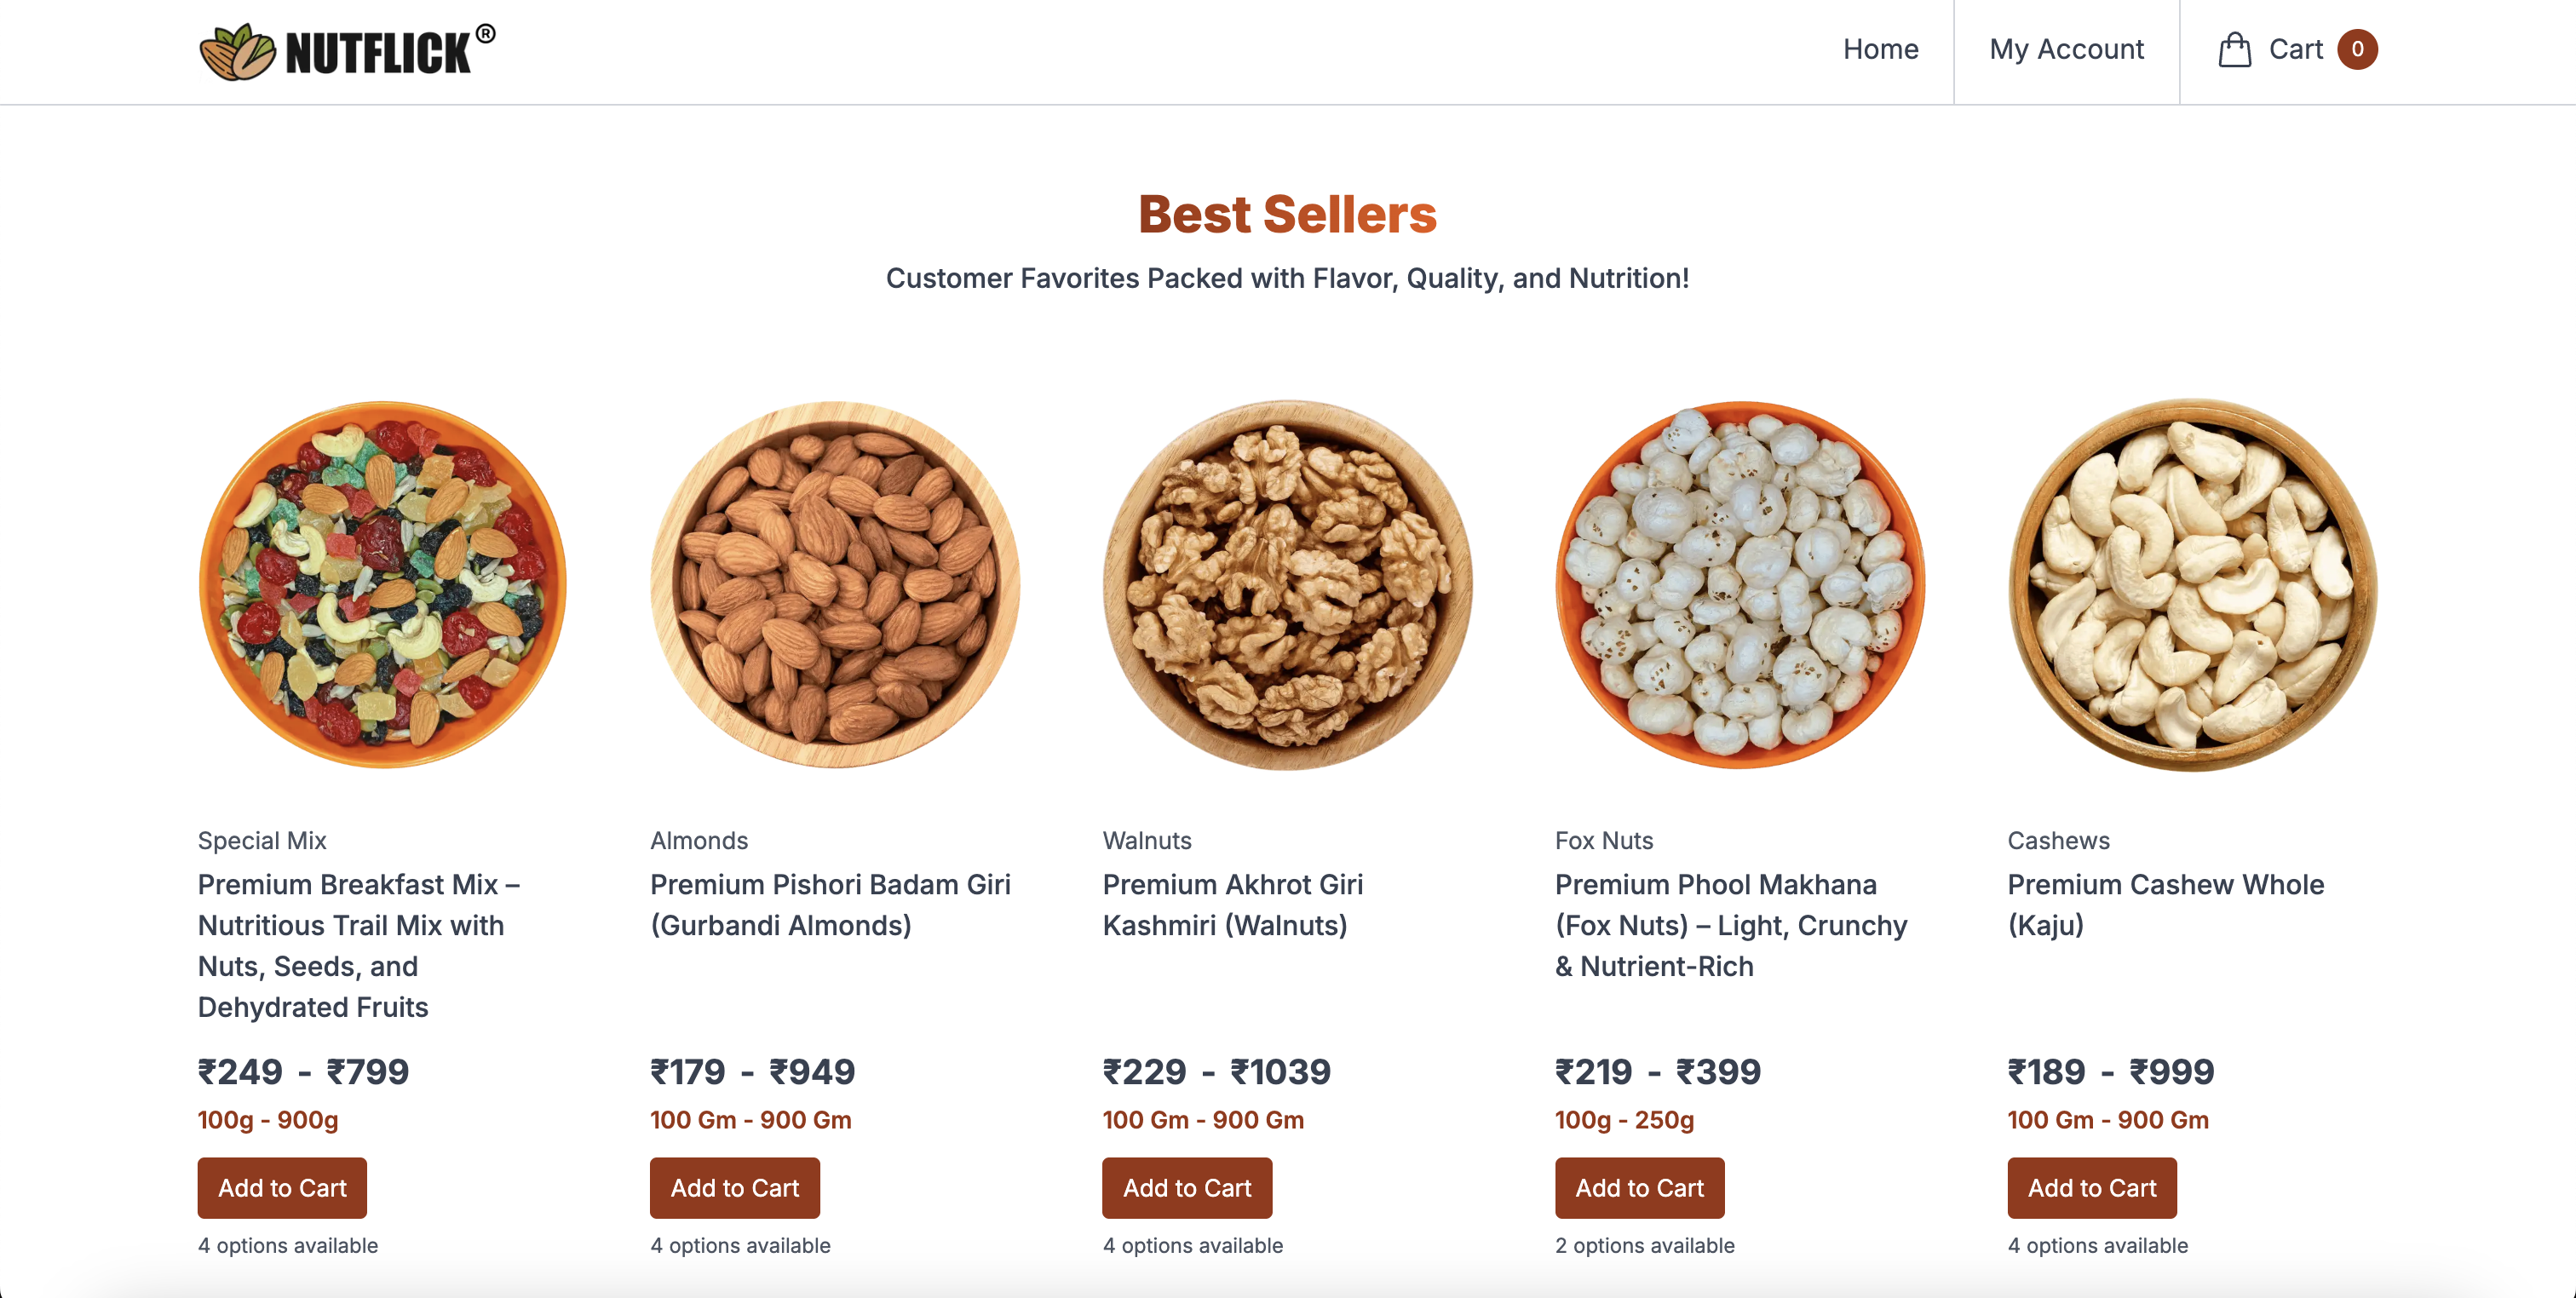Open the cashews bowl image
Viewport: 2576px width, 1298px height.
click(2192, 585)
